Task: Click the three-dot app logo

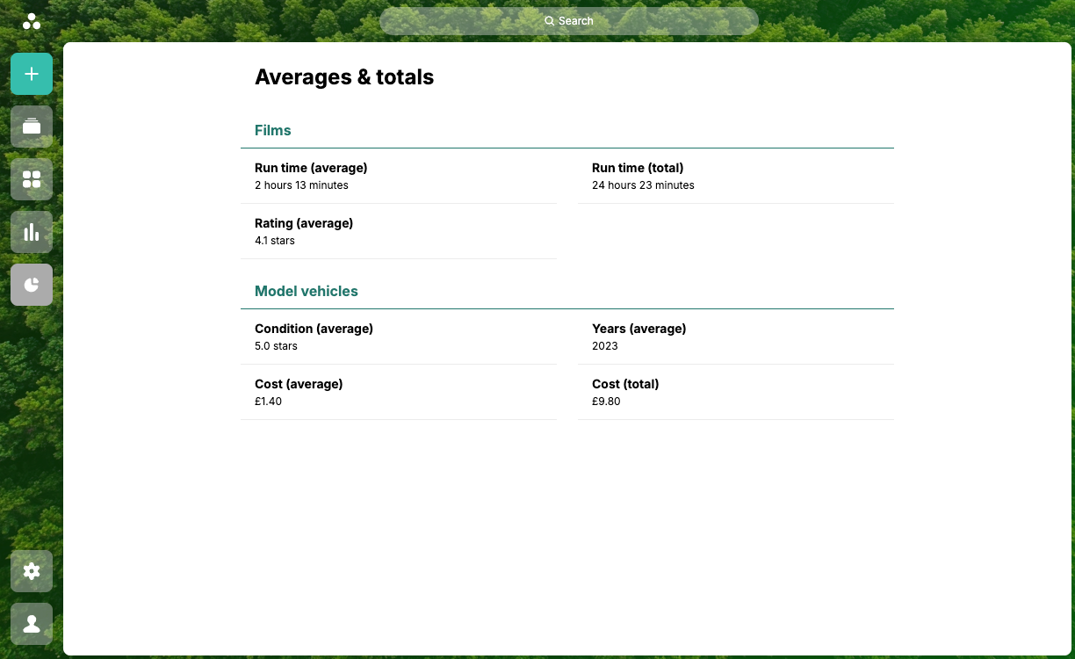Action: coord(32,21)
